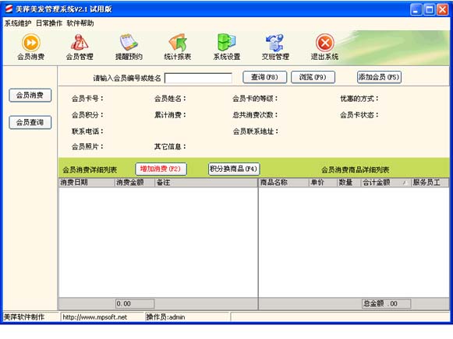This screenshot has width=453, height=339.
Task: Click the 积分换商品 (F4) button
Action: pos(234,169)
